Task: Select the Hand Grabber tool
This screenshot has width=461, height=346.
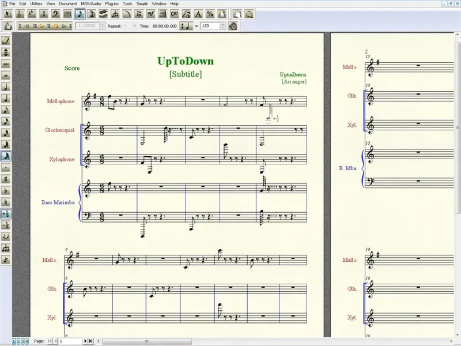Action: pyautogui.click(x=237, y=14)
